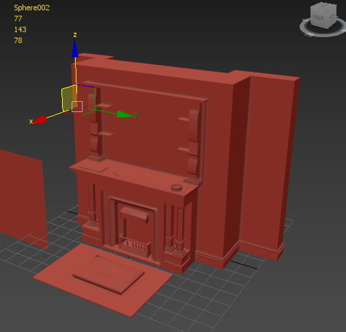Click the Sphere002 object name text

(31, 8)
